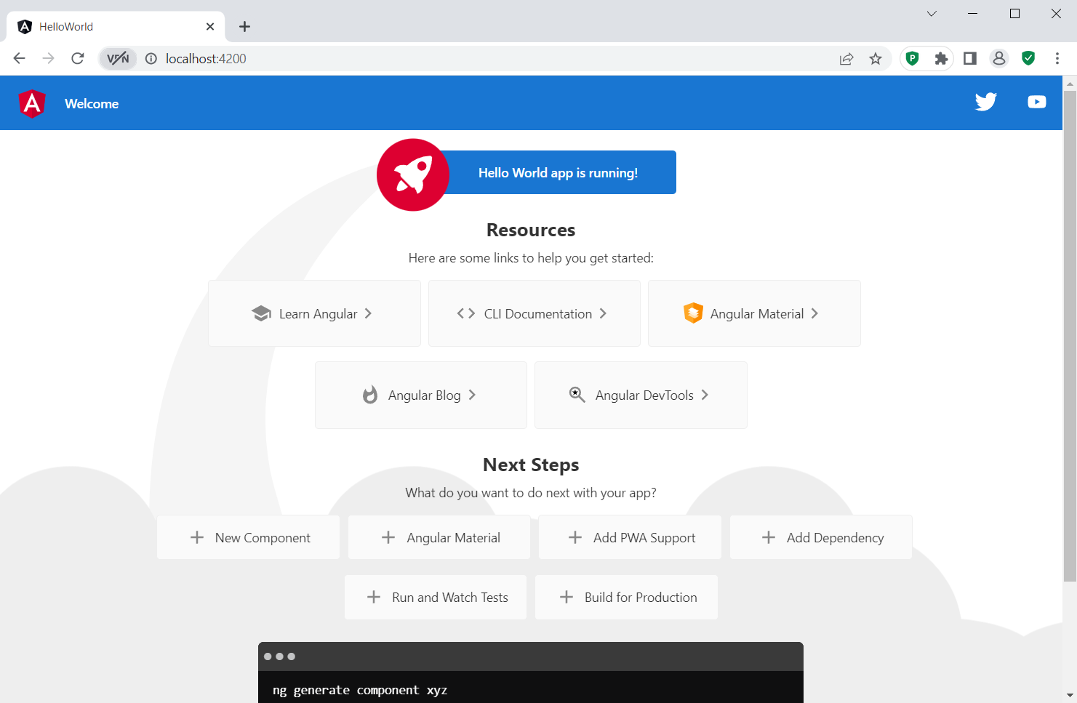The width and height of the screenshot is (1077, 703).
Task: Share this page using the share icon
Action: (x=846, y=59)
